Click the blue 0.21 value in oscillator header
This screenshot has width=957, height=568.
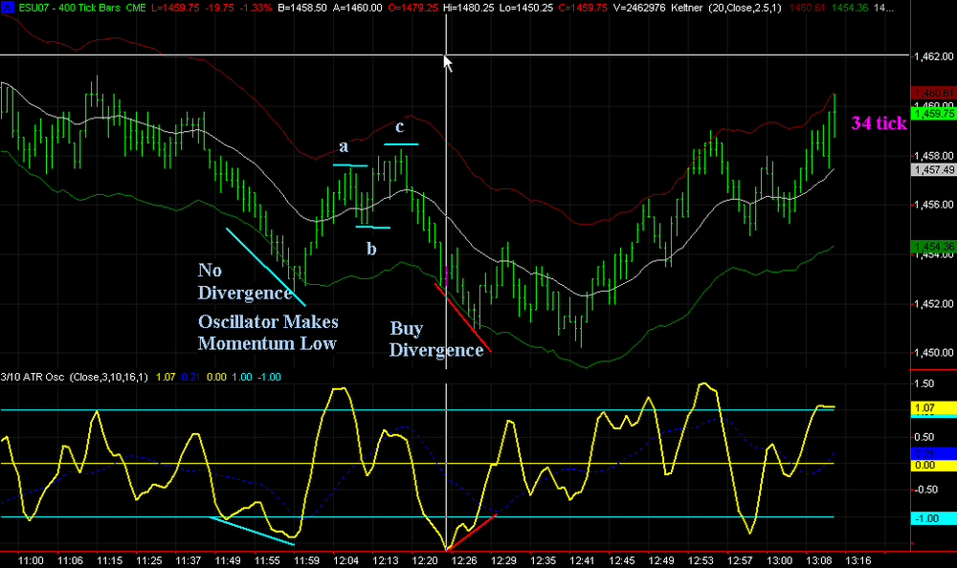pyautogui.click(x=191, y=377)
